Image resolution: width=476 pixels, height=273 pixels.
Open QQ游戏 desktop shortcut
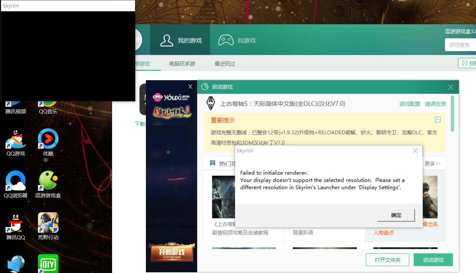[16, 143]
